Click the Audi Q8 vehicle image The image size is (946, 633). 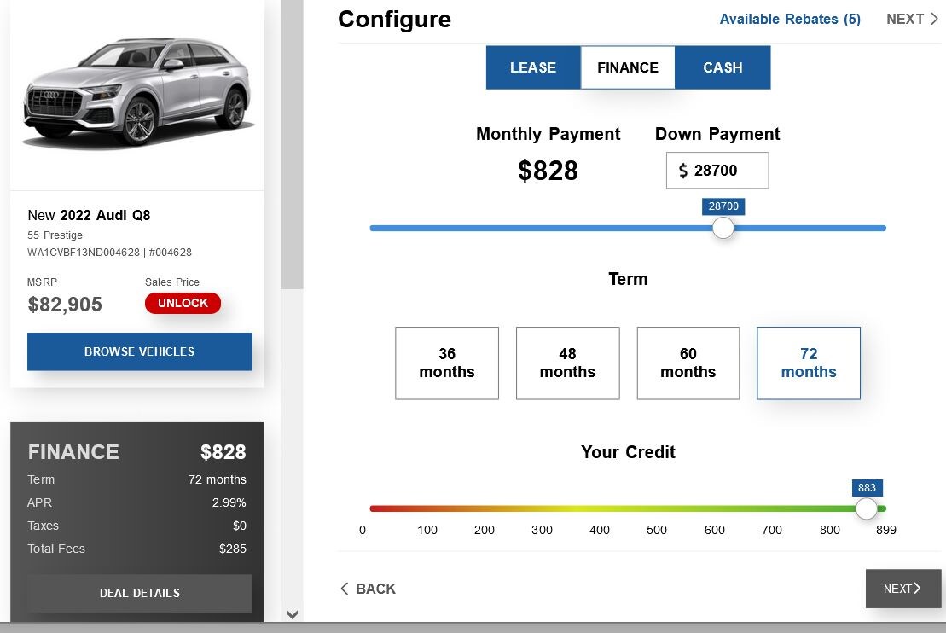pyautogui.click(x=138, y=92)
